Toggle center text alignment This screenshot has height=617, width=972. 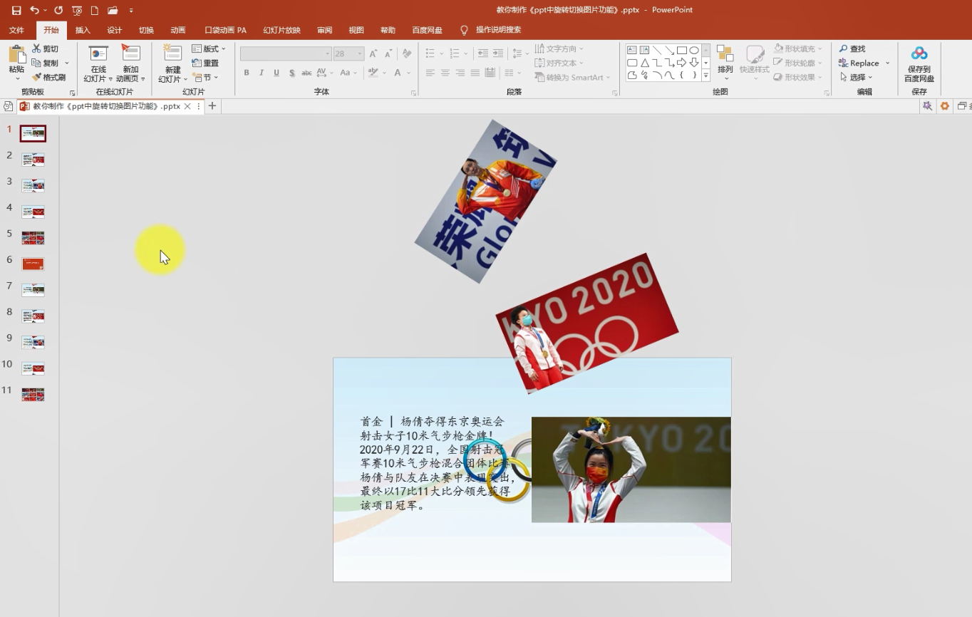point(445,73)
